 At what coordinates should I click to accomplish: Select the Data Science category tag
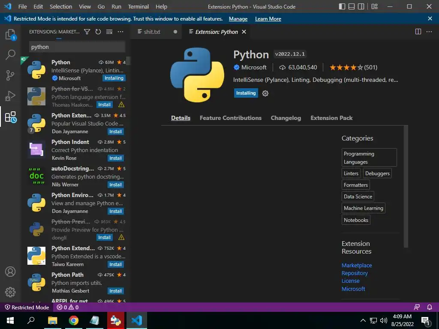(358, 196)
